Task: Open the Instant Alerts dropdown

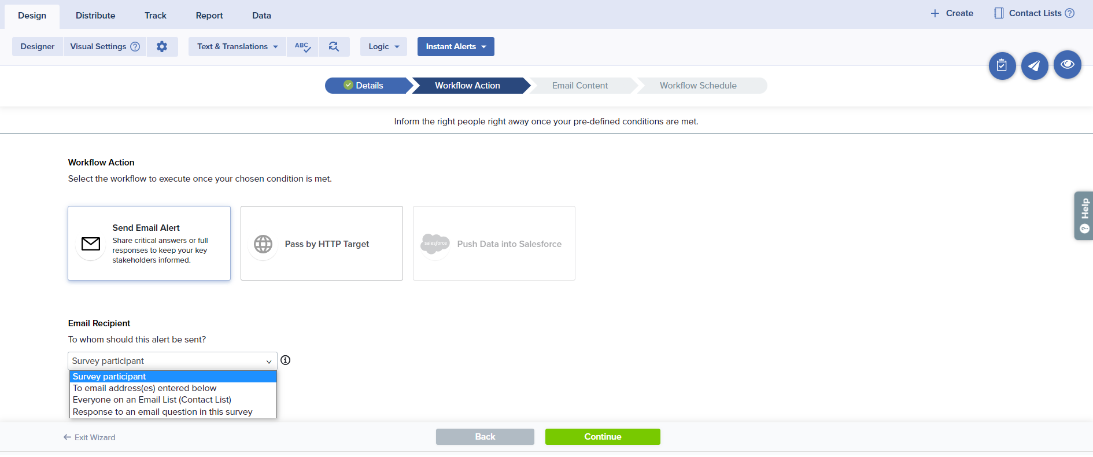Action: click(456, 47)
